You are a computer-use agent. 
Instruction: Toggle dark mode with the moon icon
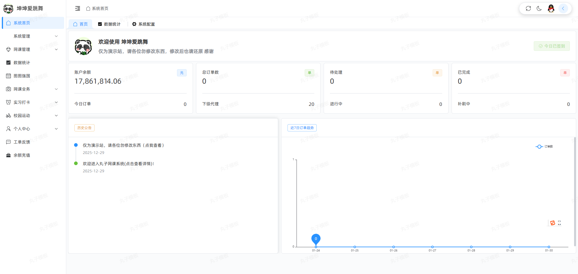pyautogui.click(x=539, y=8)
